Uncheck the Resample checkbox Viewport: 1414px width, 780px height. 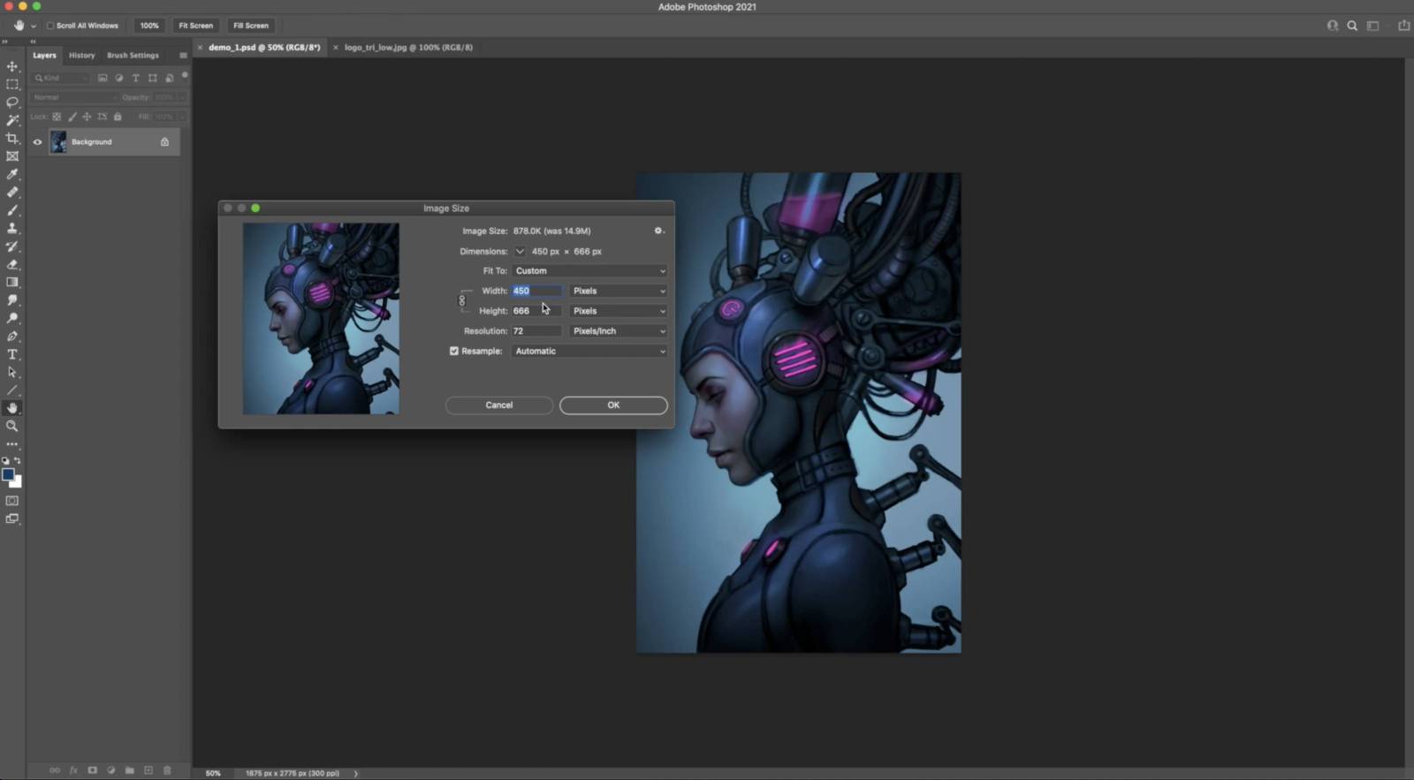(x=454, y=351)
